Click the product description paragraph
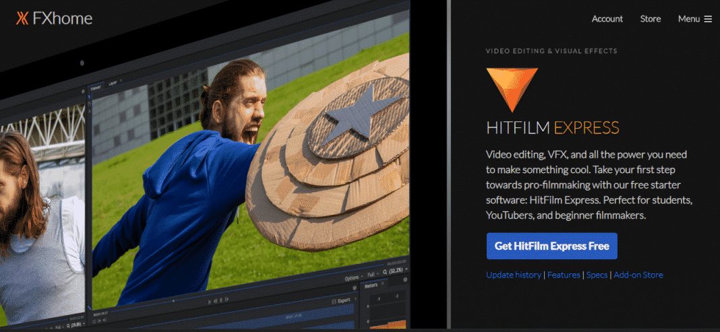The width and height of the screenshot is (720, 332). point(589,185)
